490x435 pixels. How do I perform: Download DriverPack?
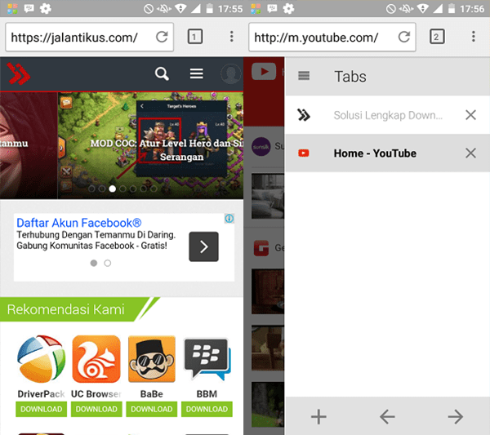click(x=42, y=409)
